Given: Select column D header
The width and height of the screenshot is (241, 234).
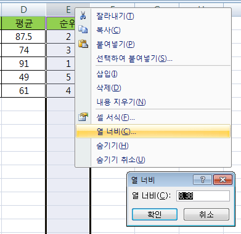Looking at the screenshot, I should tap(23, 9).
